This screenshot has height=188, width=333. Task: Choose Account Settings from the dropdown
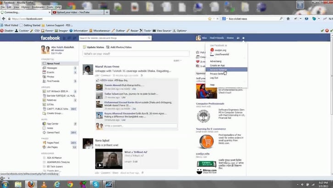227,70
